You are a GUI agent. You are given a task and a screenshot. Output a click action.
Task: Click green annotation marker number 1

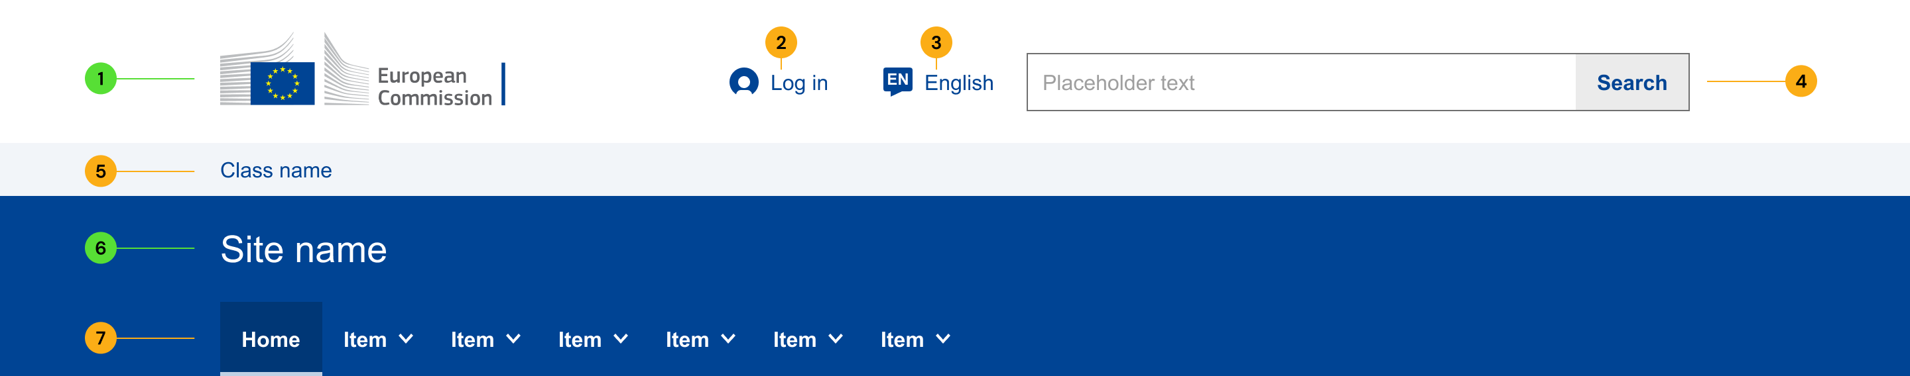coord(101,79)
